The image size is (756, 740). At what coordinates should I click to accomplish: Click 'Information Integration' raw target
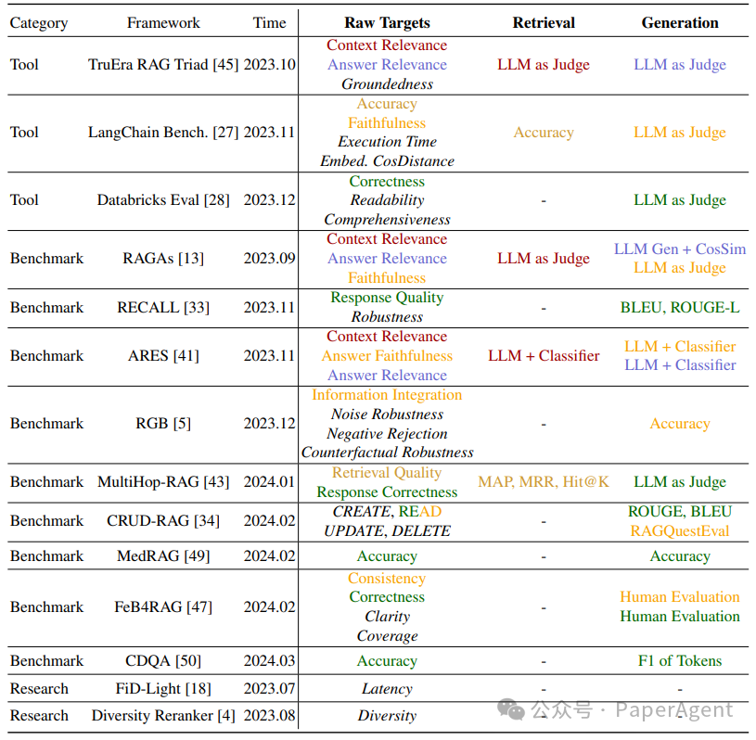coord(387,395)
